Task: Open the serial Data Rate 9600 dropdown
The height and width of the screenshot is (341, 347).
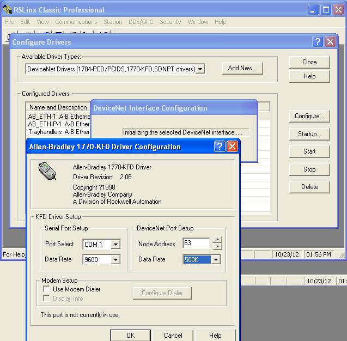Action: pos(115,260)
